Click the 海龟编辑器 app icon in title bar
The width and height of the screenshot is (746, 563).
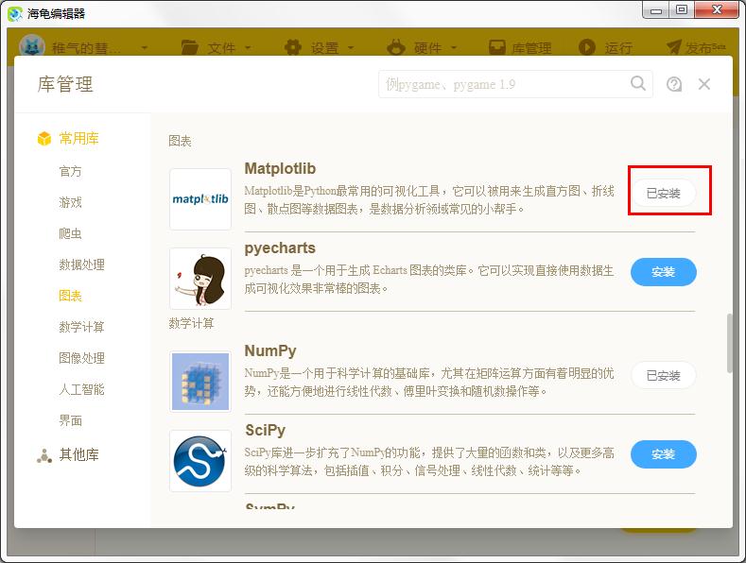(x=15, y=13)
